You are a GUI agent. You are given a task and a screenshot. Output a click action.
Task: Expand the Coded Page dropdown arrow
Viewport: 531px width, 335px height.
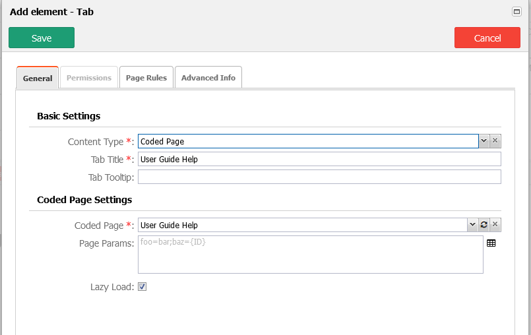[472, 225]
